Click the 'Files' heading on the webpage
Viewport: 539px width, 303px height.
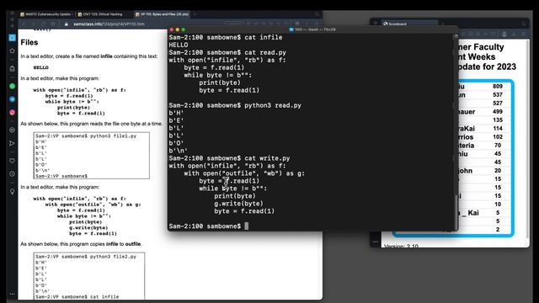(x=29, y=43)
